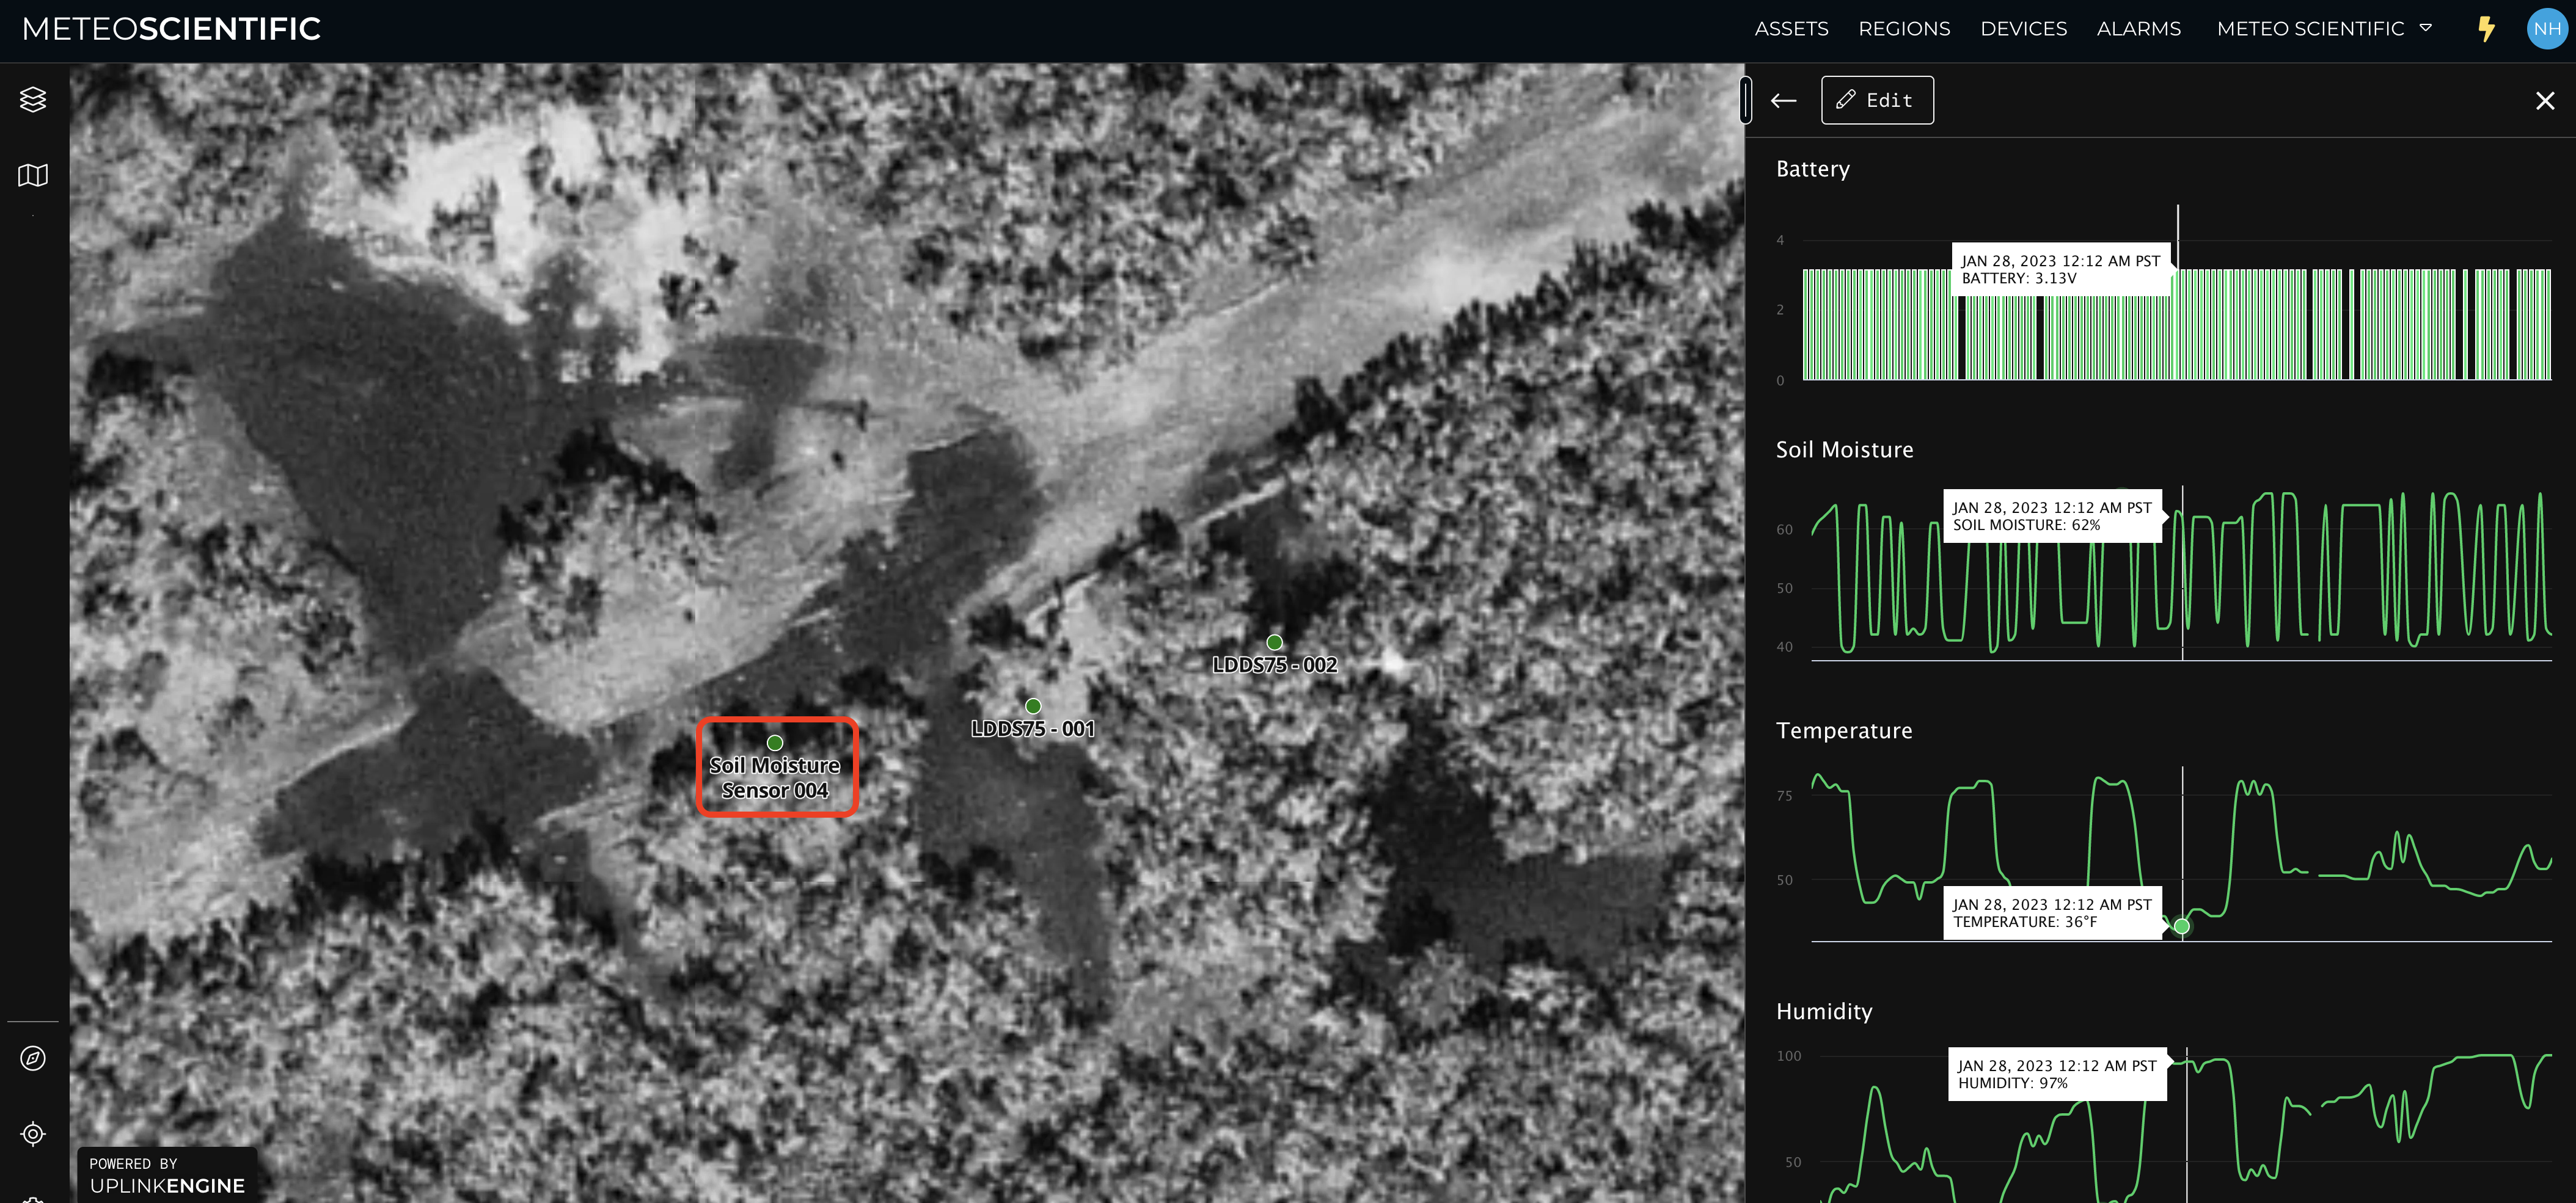Select the LDDS75 - 001 map marker
This screenshot has width=2576, height=1203.
[x=1033, y=707]
